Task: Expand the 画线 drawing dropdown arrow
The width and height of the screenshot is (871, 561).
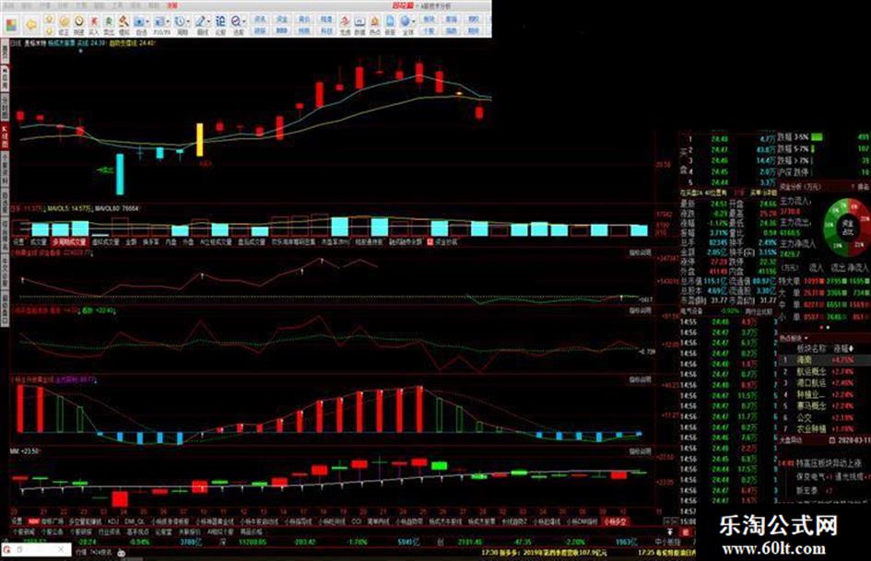Action: [208, 22]
